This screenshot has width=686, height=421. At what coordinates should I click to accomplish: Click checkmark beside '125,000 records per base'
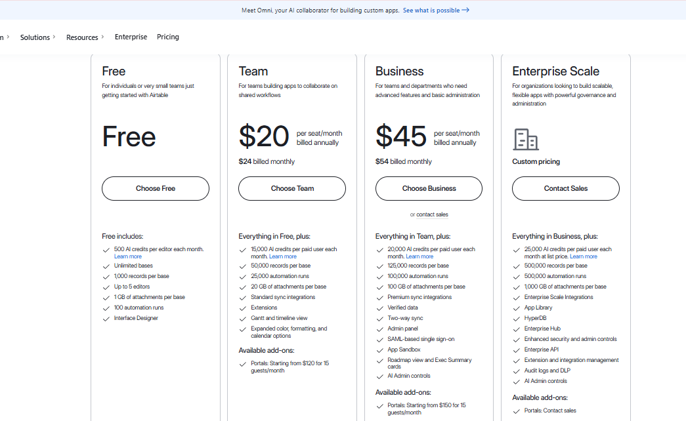tap(379, 266)
